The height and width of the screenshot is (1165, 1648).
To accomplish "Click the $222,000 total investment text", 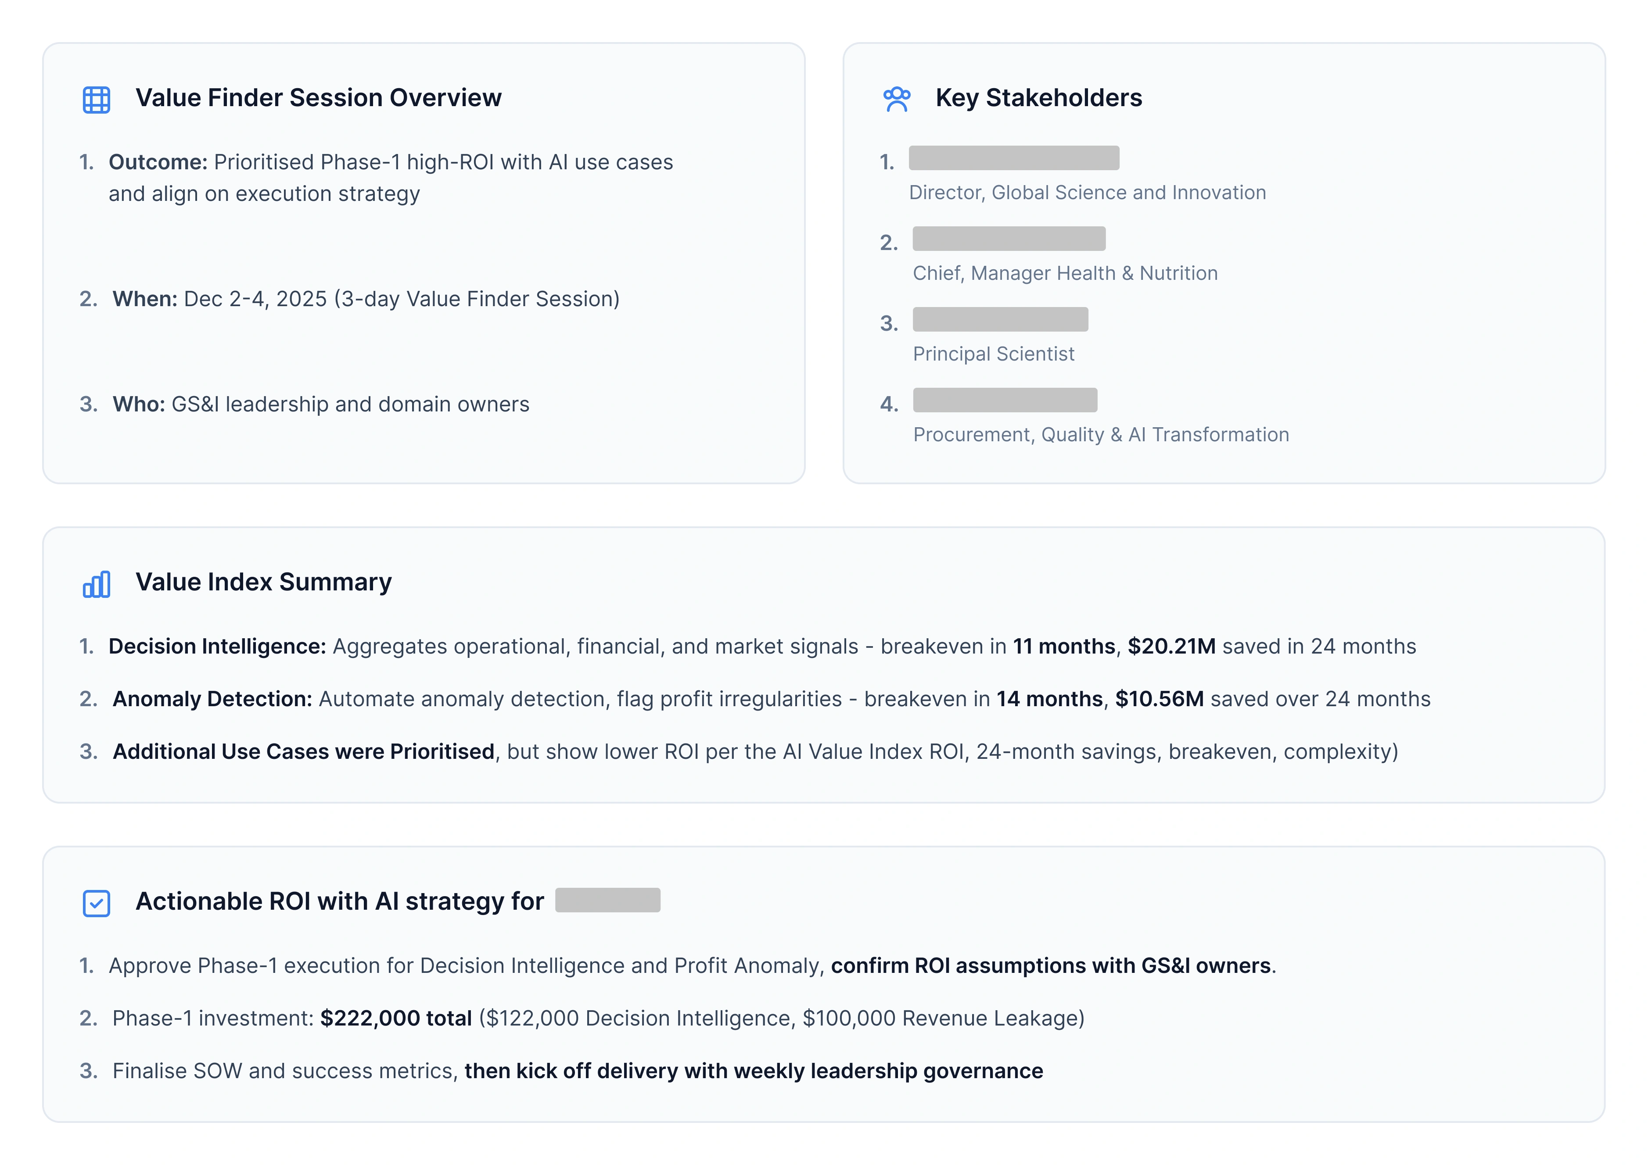I will (x=395, y=1018).
